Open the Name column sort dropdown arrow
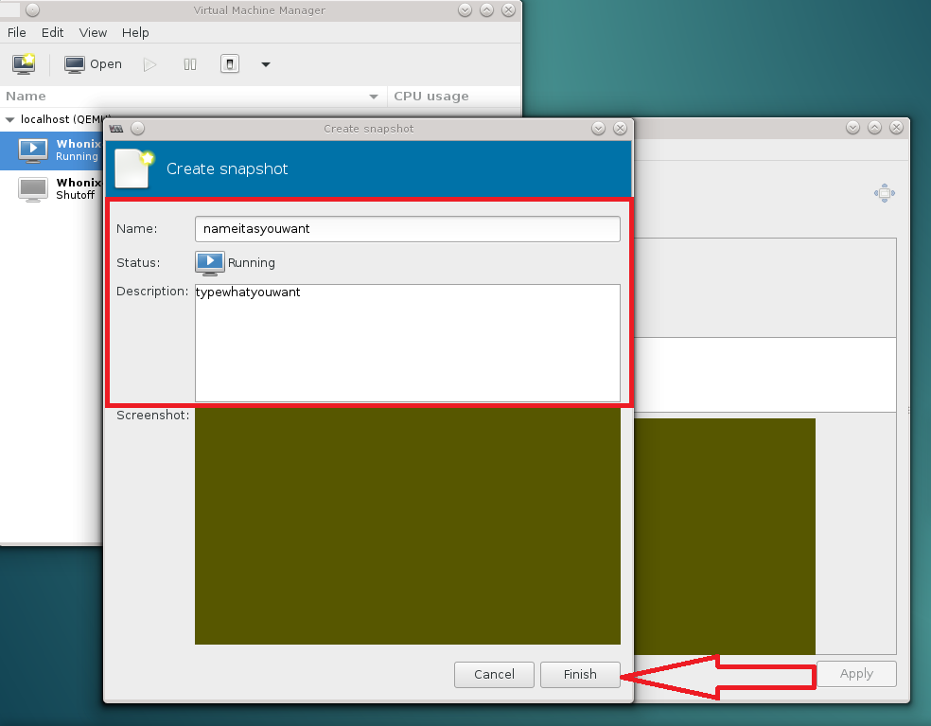This screenshot has width=931, height=726. (374, 97)
